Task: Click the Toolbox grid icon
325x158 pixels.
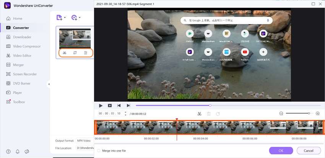Action: click(8, 102)
